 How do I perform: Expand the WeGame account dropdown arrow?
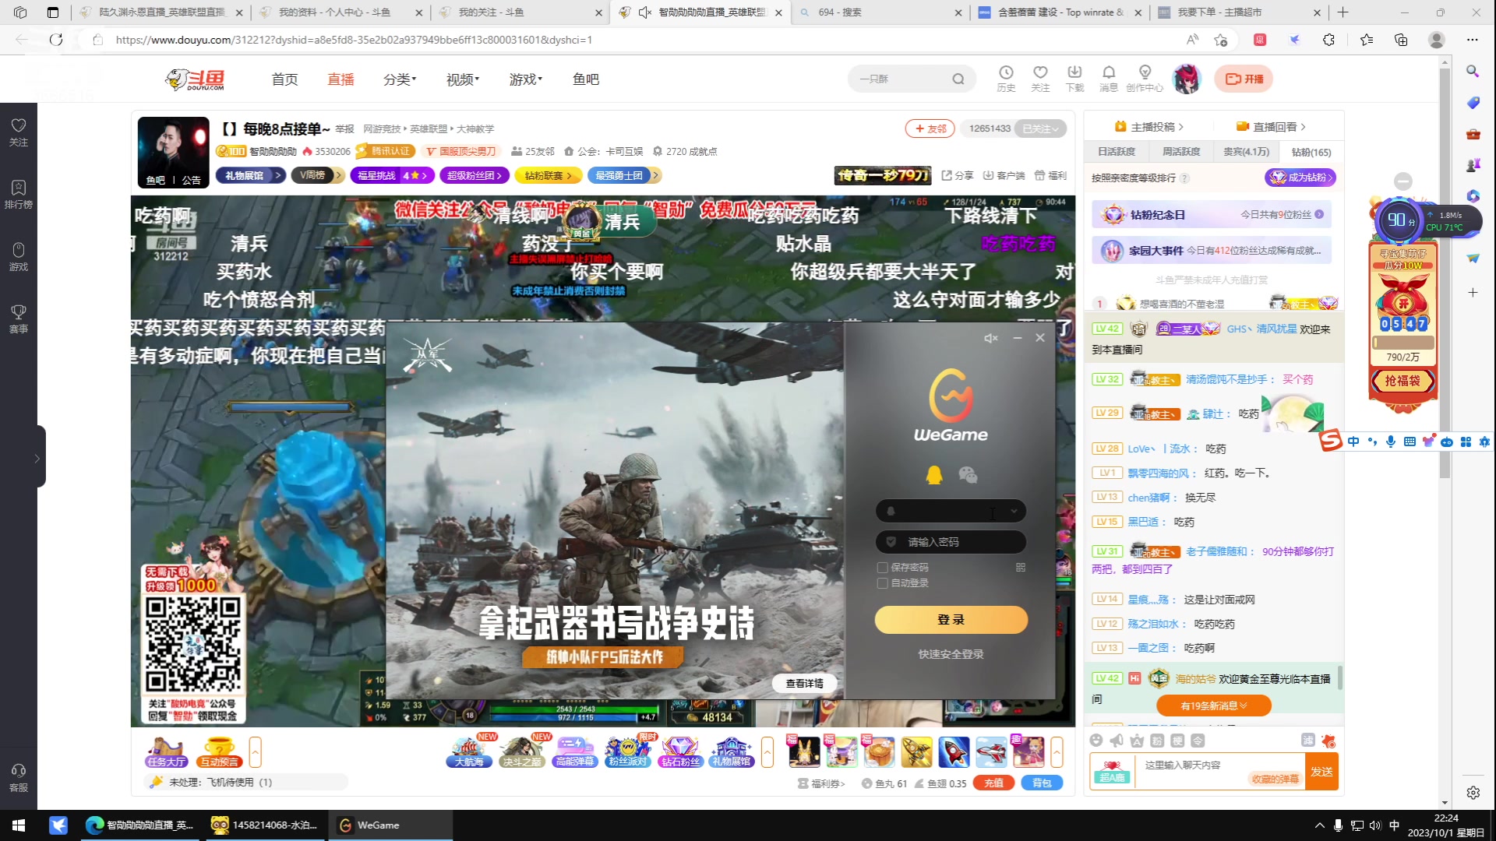tap(1014, 512)
